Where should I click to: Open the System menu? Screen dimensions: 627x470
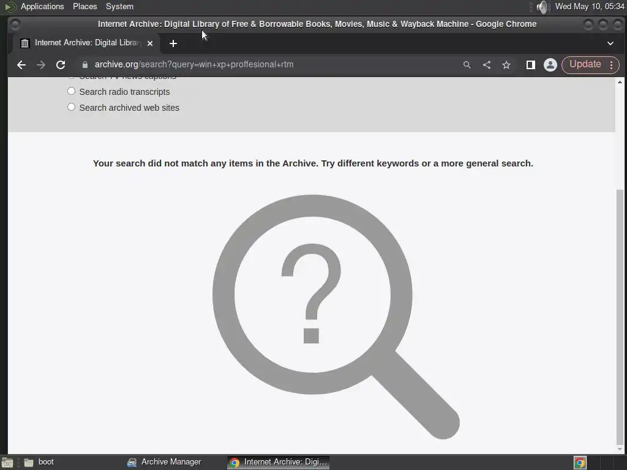tap(119, 6)
